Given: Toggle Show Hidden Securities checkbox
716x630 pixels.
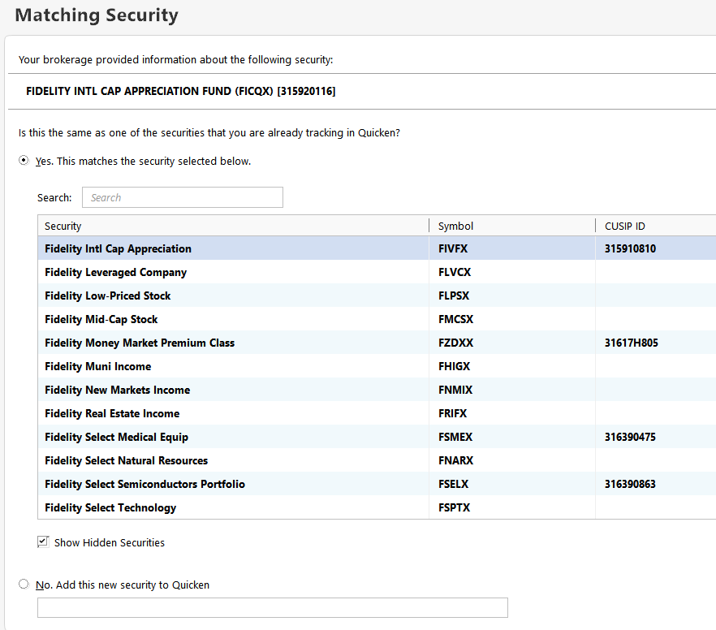Looking at the screenshot, I should click(43, 542).
